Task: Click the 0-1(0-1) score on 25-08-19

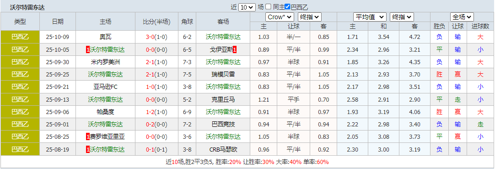Action: [156, 149]
